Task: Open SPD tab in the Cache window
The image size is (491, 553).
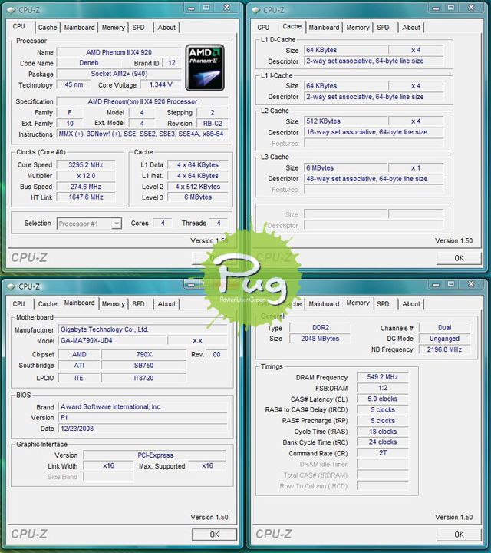Action: pyautogui.click(x=383, y=28)
